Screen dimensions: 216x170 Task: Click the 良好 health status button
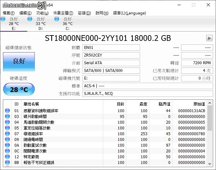(x=19, y=61)
